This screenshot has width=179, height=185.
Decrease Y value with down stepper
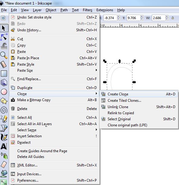pyautogui.click(x=142, y=19)
